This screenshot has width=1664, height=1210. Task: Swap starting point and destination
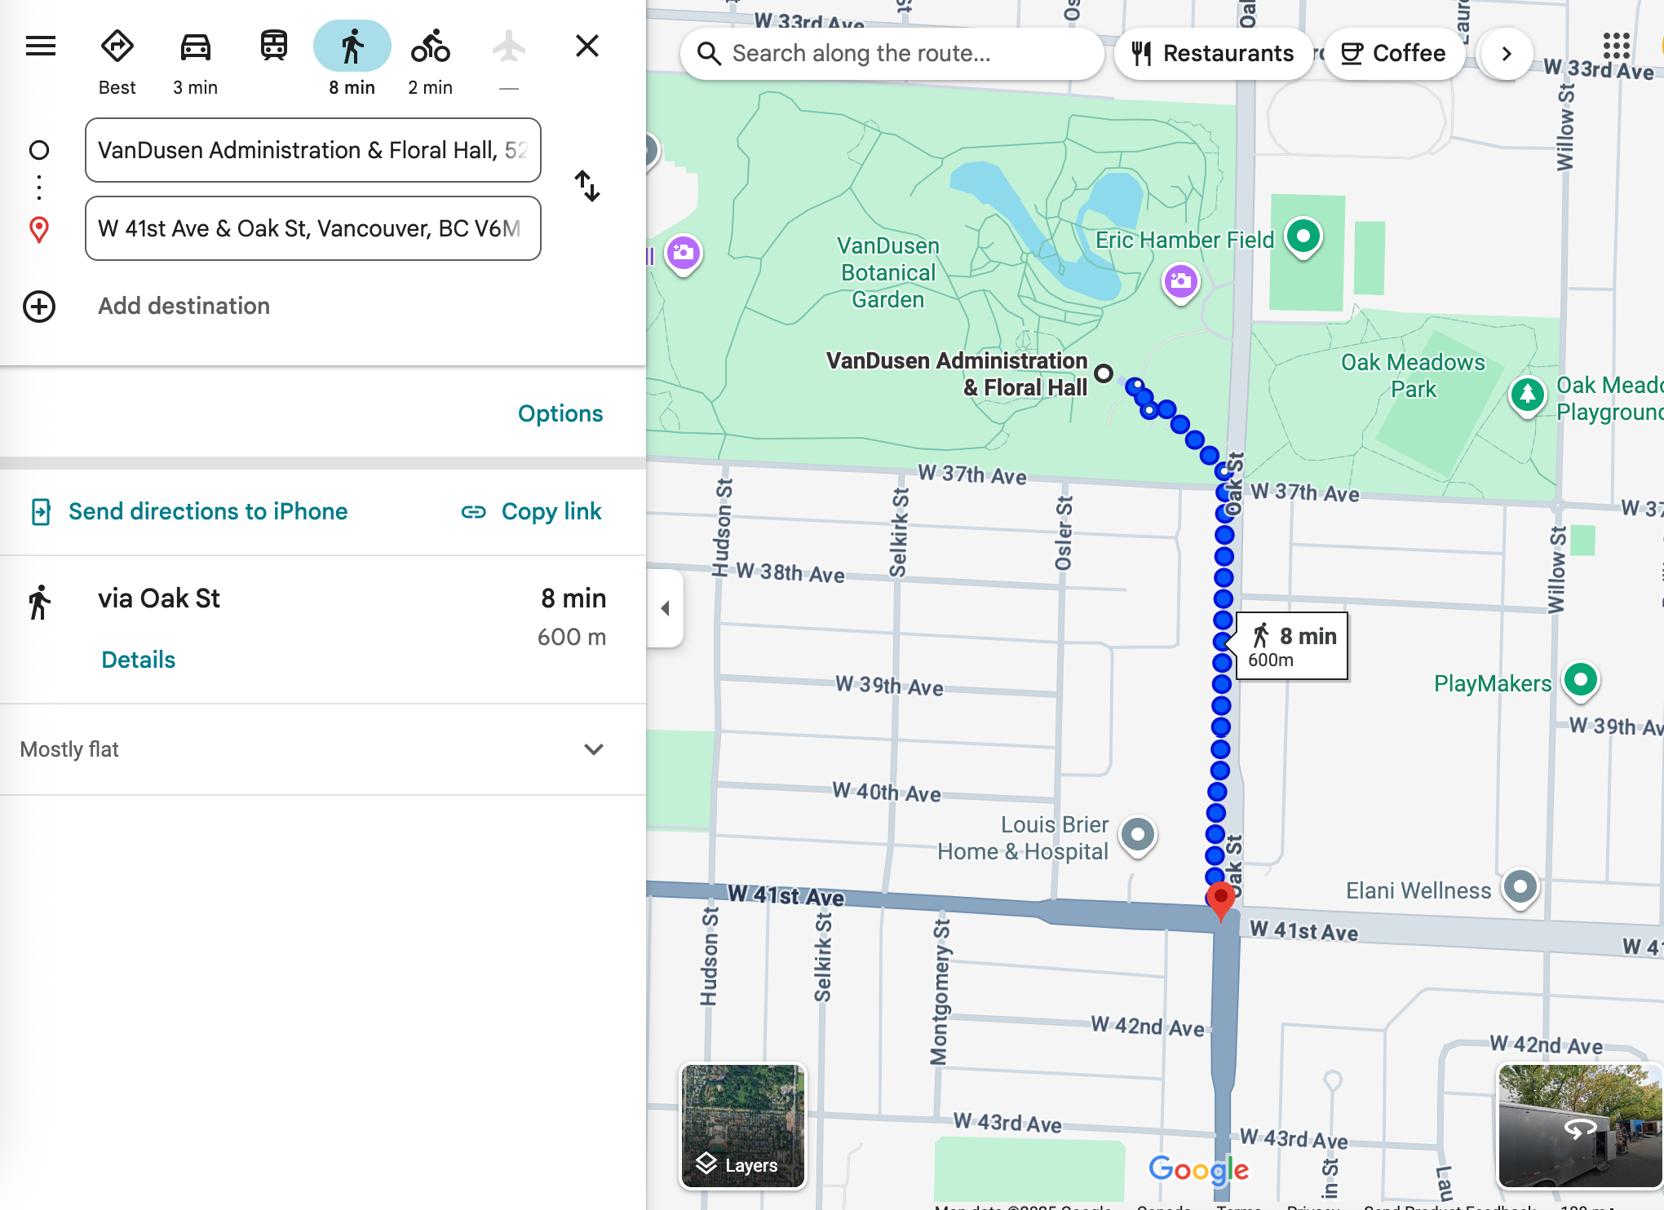tap(587, 187)
